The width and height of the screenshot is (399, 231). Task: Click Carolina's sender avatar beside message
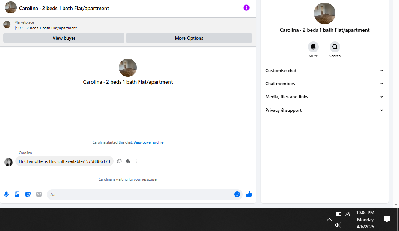[9, 162]
